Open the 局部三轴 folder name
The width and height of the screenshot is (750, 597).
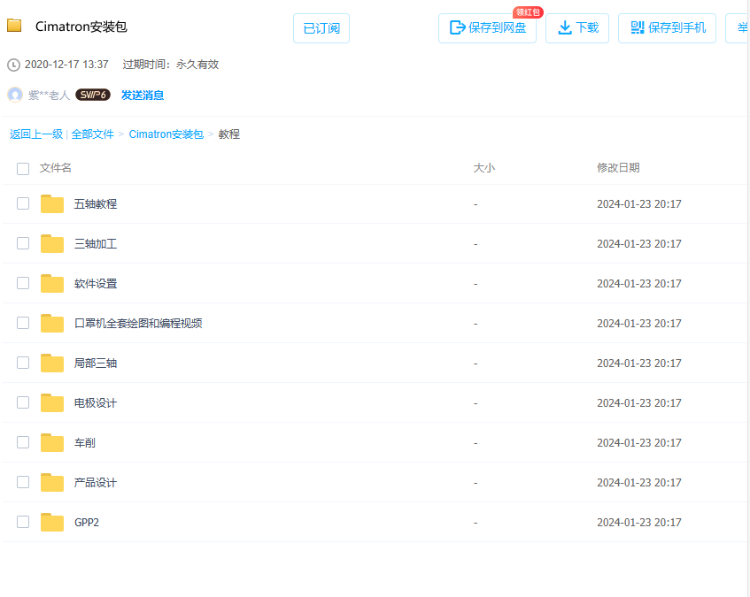coord(96,364)
